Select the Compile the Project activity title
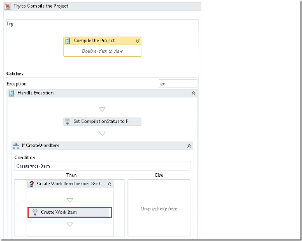The image size is (302, 241). 94,41
